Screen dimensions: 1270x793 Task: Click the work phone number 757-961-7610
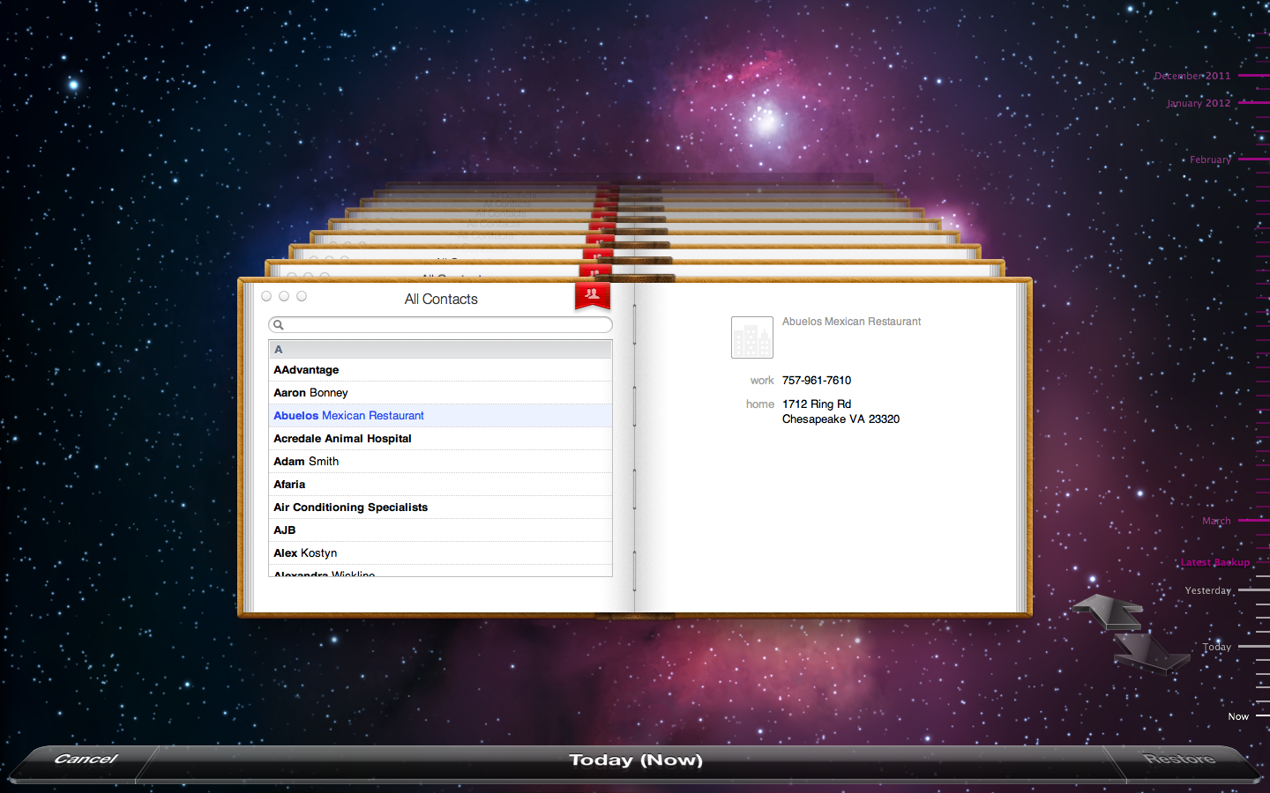click(x=817, y=381)
